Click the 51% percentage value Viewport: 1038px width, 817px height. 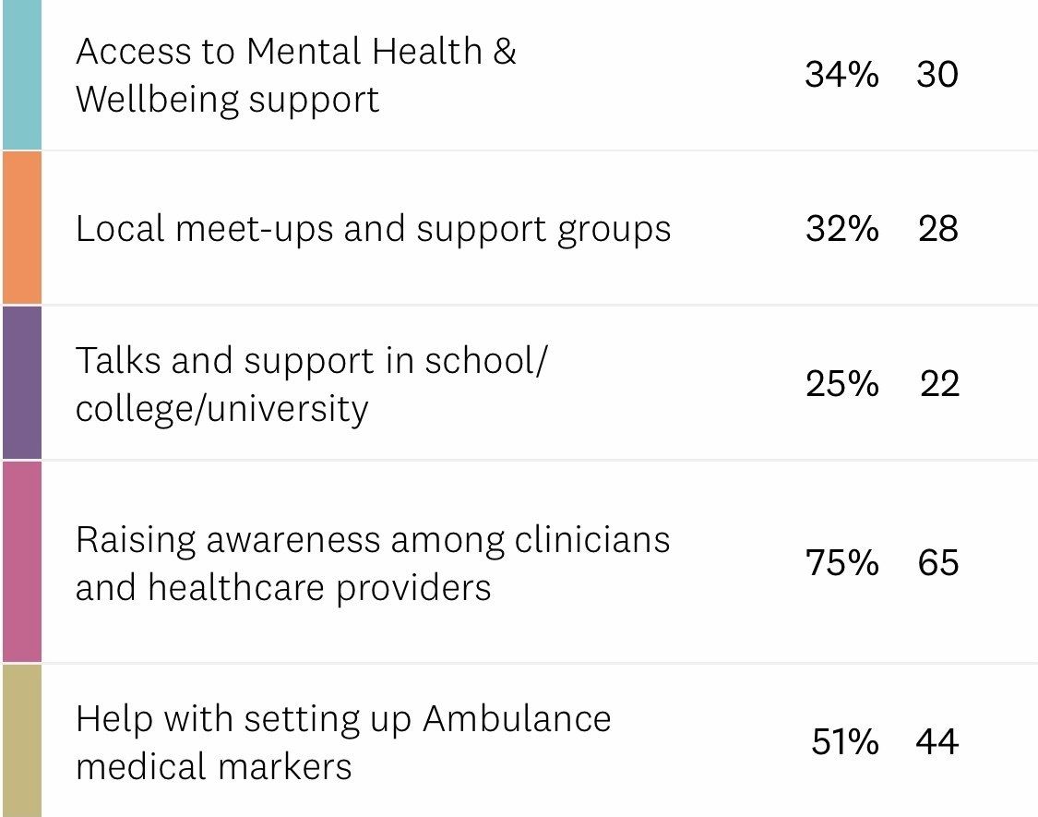click(x=844, y=741)
